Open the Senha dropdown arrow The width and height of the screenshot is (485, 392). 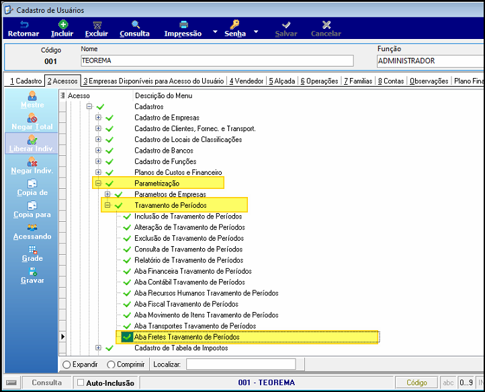coord(256,32)
